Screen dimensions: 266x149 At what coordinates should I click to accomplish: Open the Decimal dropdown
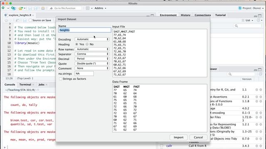tap(92, 59)
